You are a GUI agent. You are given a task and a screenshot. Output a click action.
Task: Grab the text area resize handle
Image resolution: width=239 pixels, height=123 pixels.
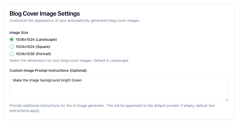point(227,99)
